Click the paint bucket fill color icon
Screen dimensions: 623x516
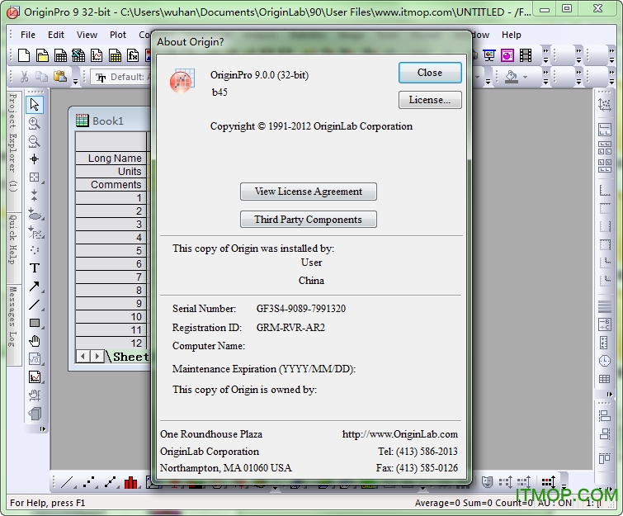512,76
